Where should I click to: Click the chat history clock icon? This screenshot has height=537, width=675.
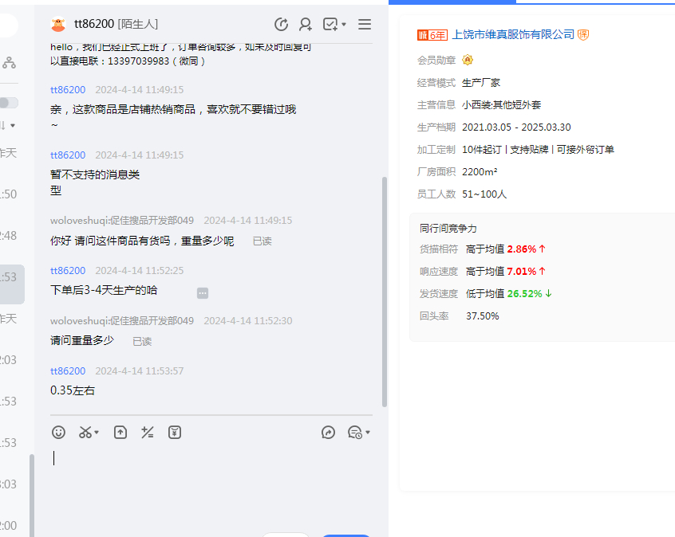[281, 25]
